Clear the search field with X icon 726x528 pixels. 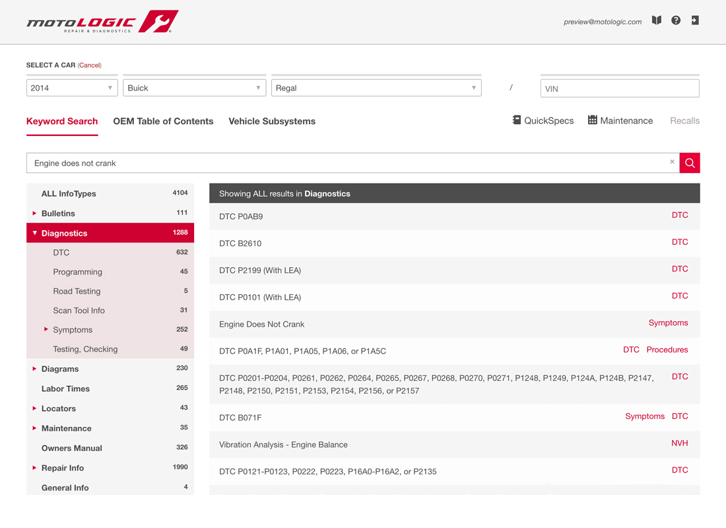pos(672,162)
